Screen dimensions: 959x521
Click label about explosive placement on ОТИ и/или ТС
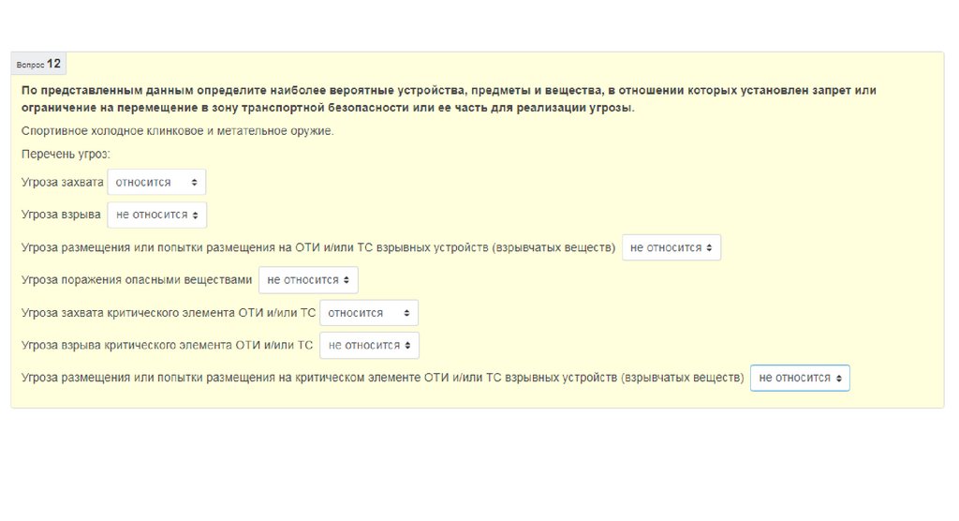pyautogui.click(x=318, y=247)
